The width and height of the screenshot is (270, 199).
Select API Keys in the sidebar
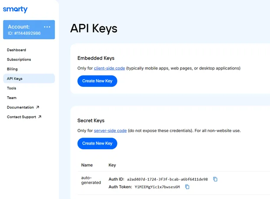pyautogui.click(x=15, y=79)
